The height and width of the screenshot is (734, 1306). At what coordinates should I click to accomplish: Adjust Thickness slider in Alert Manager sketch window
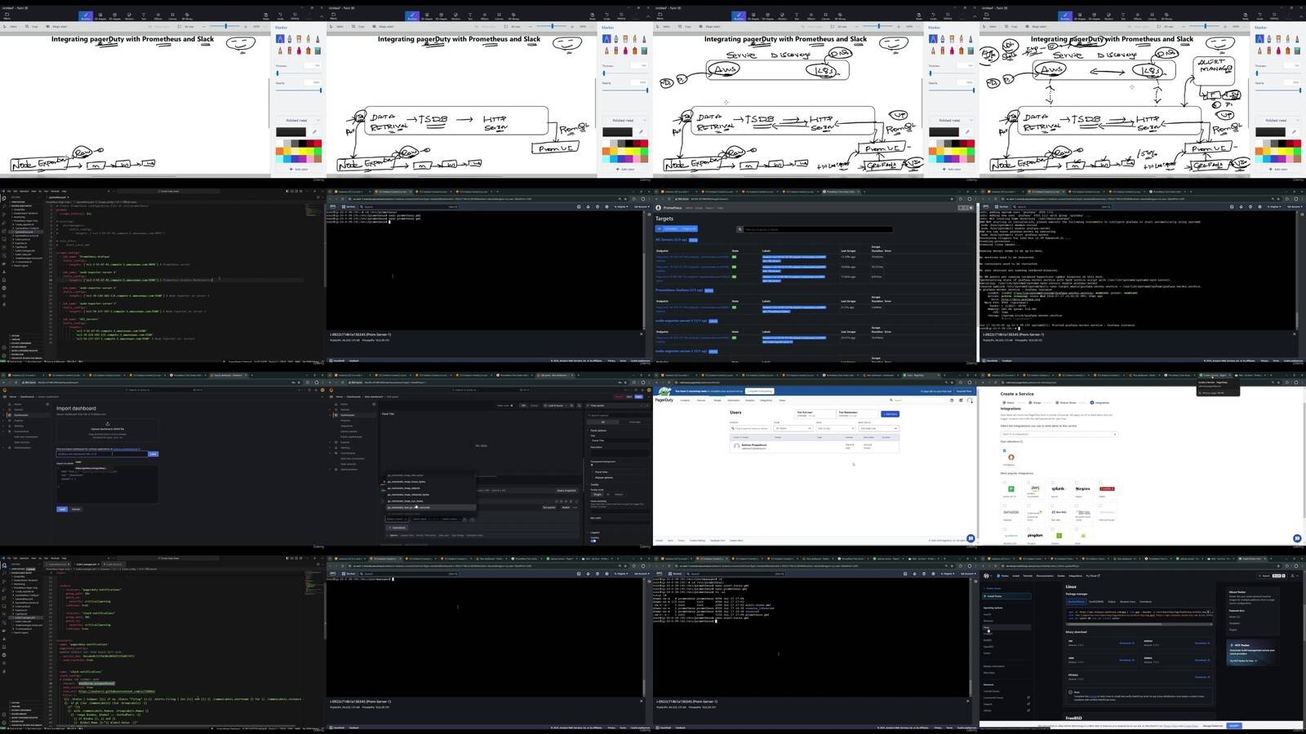pyautogui.click(x=1278, y=73)
